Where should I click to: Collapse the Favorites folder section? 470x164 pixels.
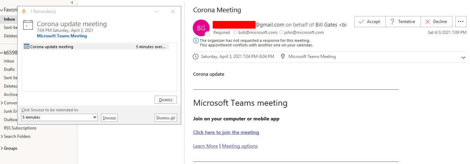(x=2, y=10)
